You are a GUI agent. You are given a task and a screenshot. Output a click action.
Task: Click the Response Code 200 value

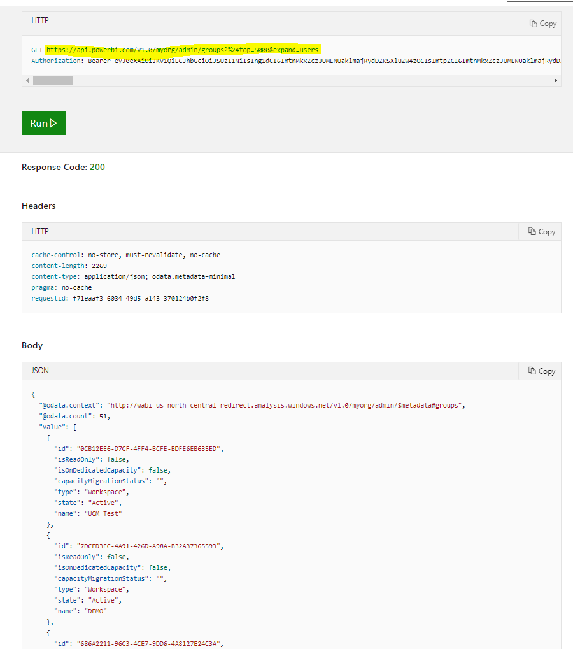(x=97, y=168)
